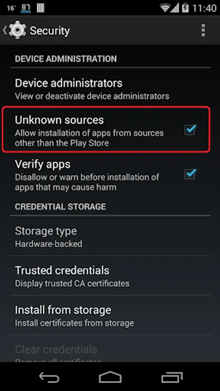Open recent apps from navigation bar
The image size is (220, 391).
point(172,378)
